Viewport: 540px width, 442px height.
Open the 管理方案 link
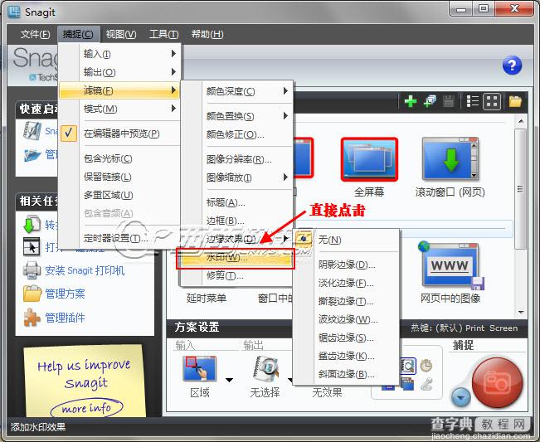pos(65,294)
